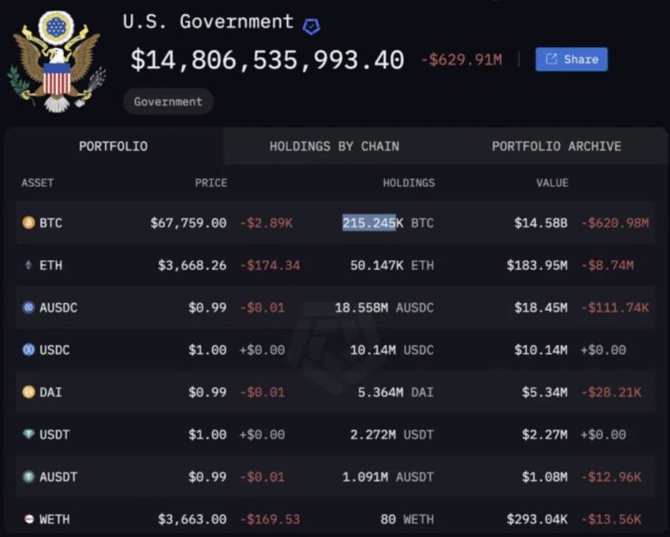Sort by the Holdings column header

tap(408, 183)
